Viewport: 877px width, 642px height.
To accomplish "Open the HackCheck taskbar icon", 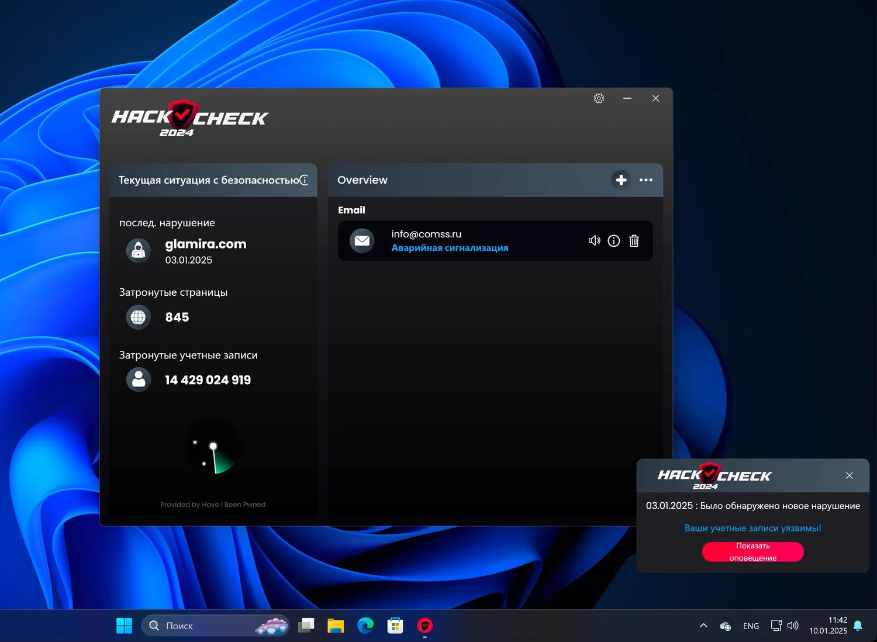I will 425,626.
